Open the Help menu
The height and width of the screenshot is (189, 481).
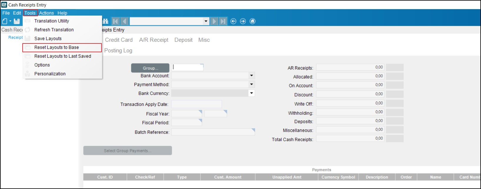coord(62,13)
